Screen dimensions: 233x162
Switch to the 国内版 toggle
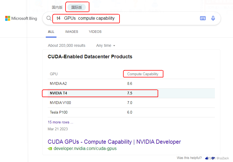pos(57,7)
